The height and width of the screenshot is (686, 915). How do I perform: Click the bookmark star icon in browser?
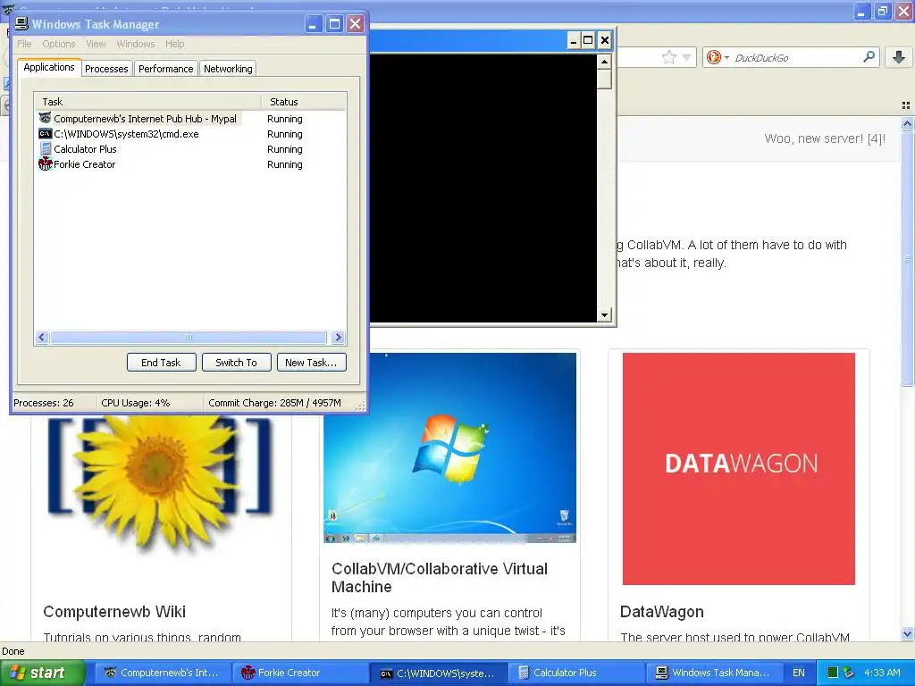668,57
